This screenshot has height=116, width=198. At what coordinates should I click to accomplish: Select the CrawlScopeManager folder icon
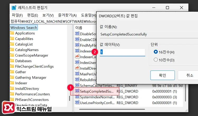(12, 55)
